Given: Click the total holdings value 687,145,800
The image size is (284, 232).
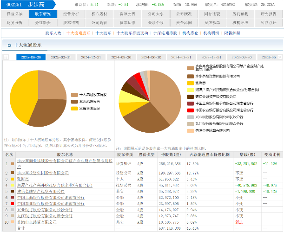Looking at the screenshot, I should click(x=170, y=228).
